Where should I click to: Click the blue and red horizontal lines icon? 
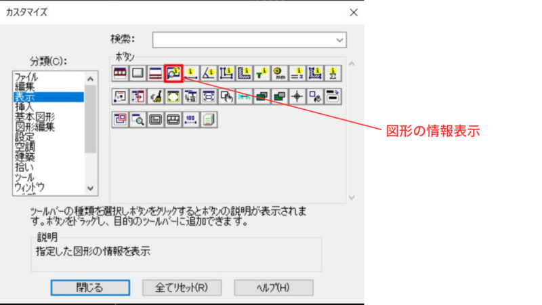click(x=155, y=73)
